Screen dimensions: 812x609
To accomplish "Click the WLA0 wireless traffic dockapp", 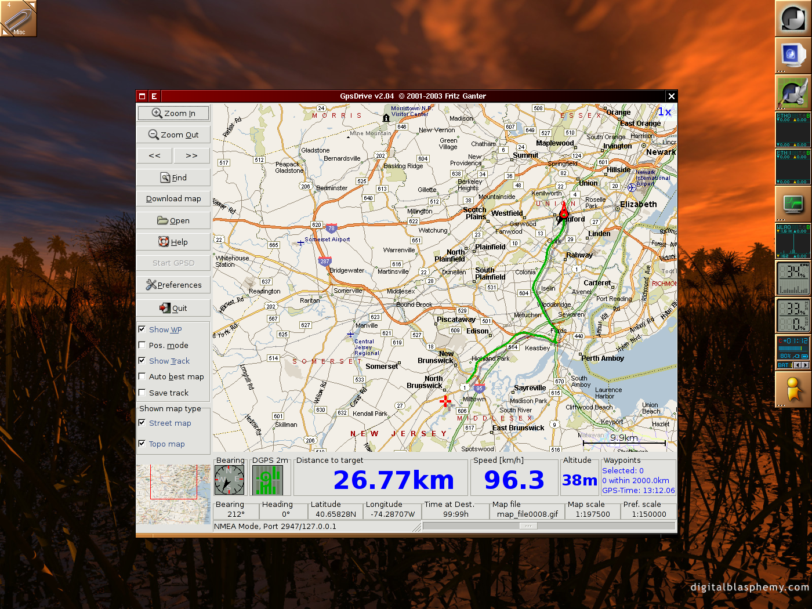I will point(793,241).
